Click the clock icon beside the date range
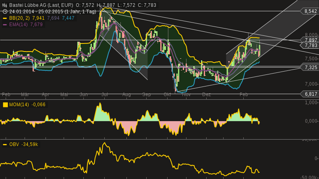Screen dimensions: 319x179 coord(5,12)
